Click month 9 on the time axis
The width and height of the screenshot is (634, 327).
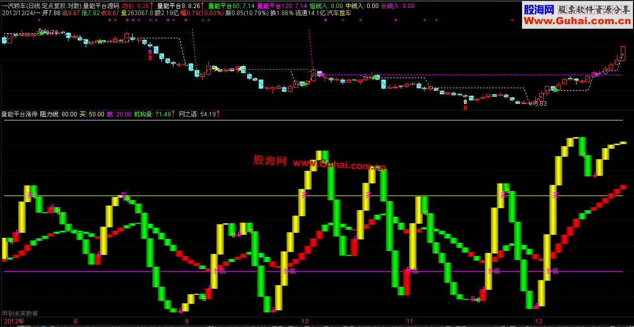186,321
